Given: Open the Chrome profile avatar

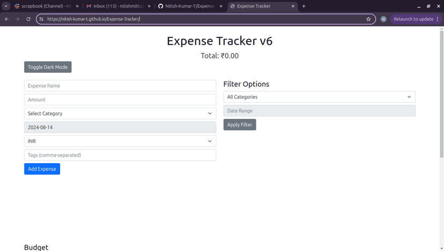Looking at the screenshot, I should (x=383, y=19).
